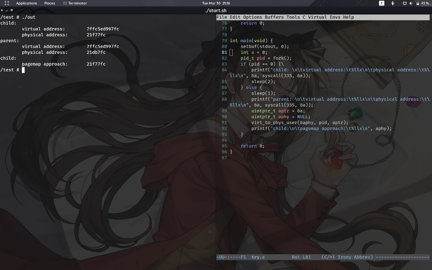Click the Irony minor mode in mode line

click(x=344, y=257)
